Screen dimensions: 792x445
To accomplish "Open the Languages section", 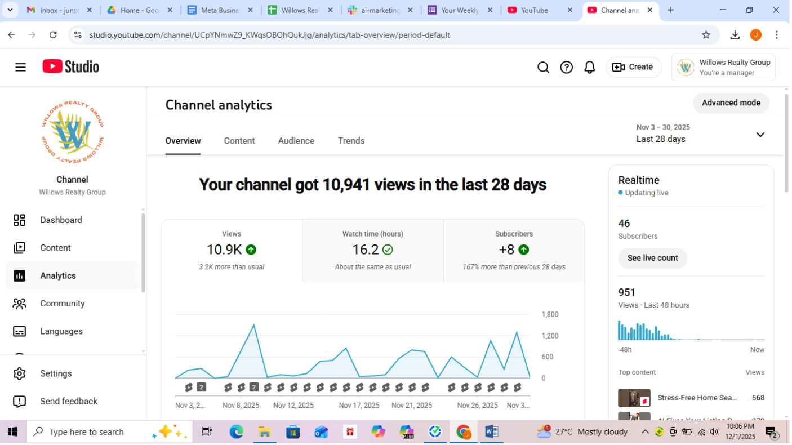I will (61, 331).
